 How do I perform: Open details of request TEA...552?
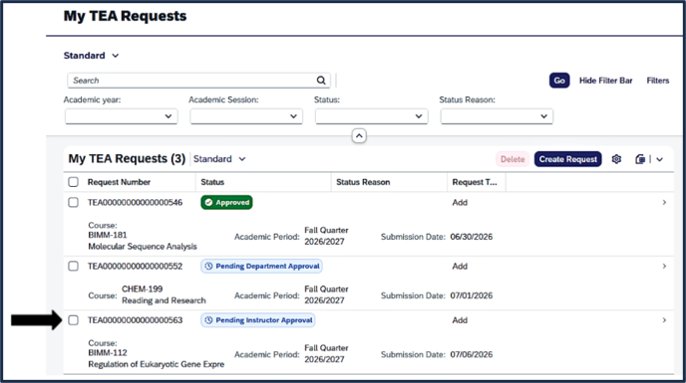point(664,266)
